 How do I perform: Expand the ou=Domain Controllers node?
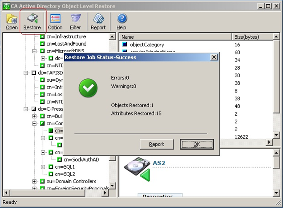click(34, 181)
